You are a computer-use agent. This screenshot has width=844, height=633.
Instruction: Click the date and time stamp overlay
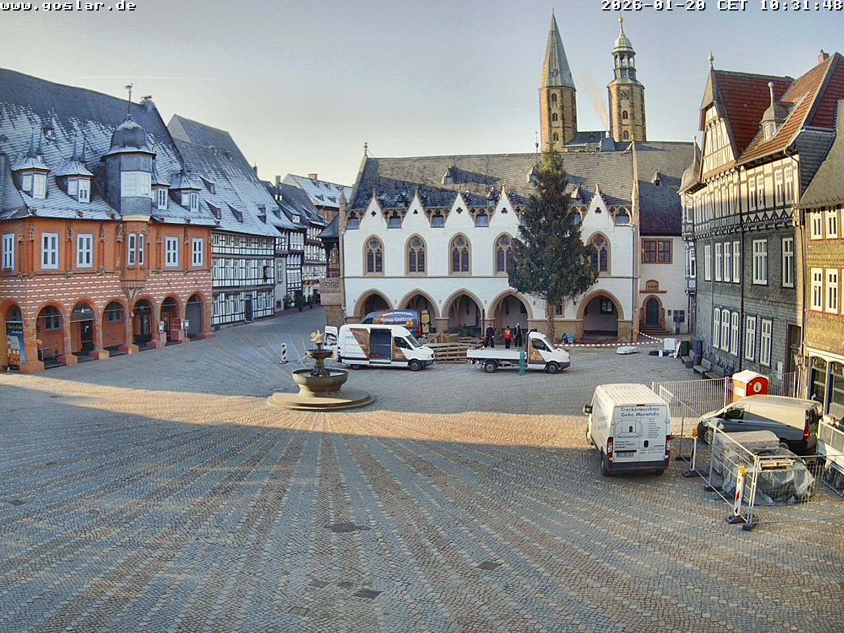click(x=721, y=6)
